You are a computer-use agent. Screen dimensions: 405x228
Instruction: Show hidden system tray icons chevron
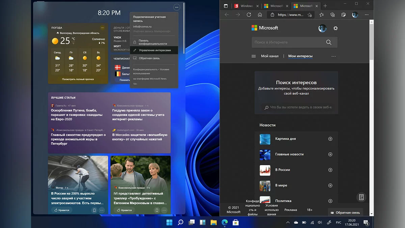[288, 223]
